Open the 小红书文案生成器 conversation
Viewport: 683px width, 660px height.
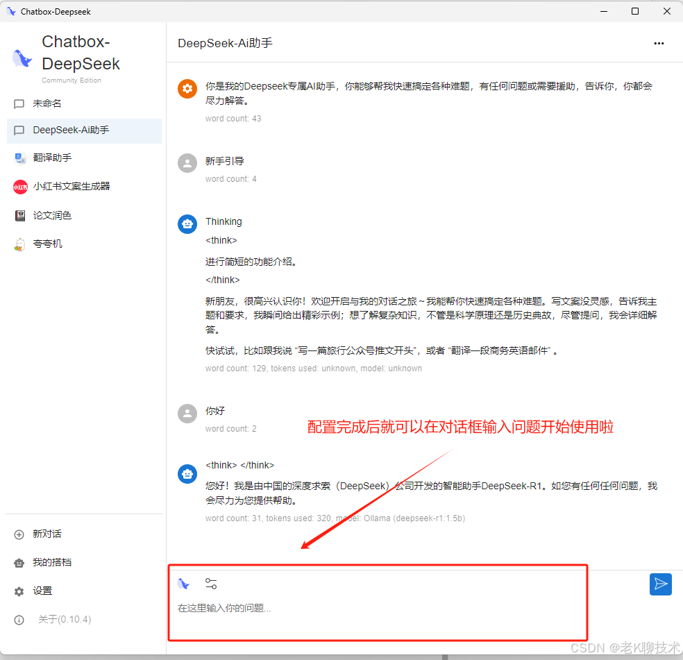[x=84, y=187]
